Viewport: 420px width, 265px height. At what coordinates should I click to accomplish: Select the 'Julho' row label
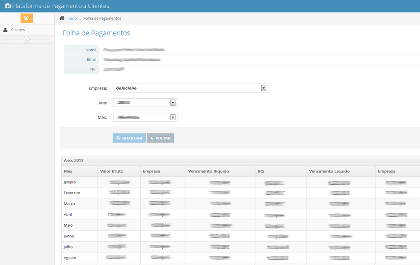[x=68, y=247]
